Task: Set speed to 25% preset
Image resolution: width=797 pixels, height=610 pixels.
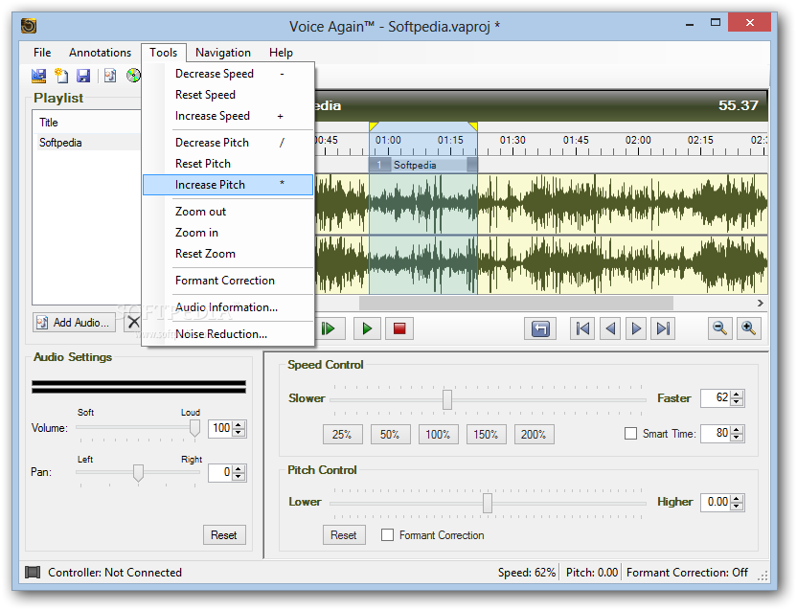Action: tap(342, 434)
